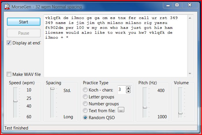Click the Pause button
The width and height of the screenshot is (202, 135).
24,33
